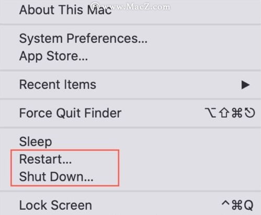The image size is (261, 215).
Task: Click the circular logo before the watermark
Action: coord(95,6)
